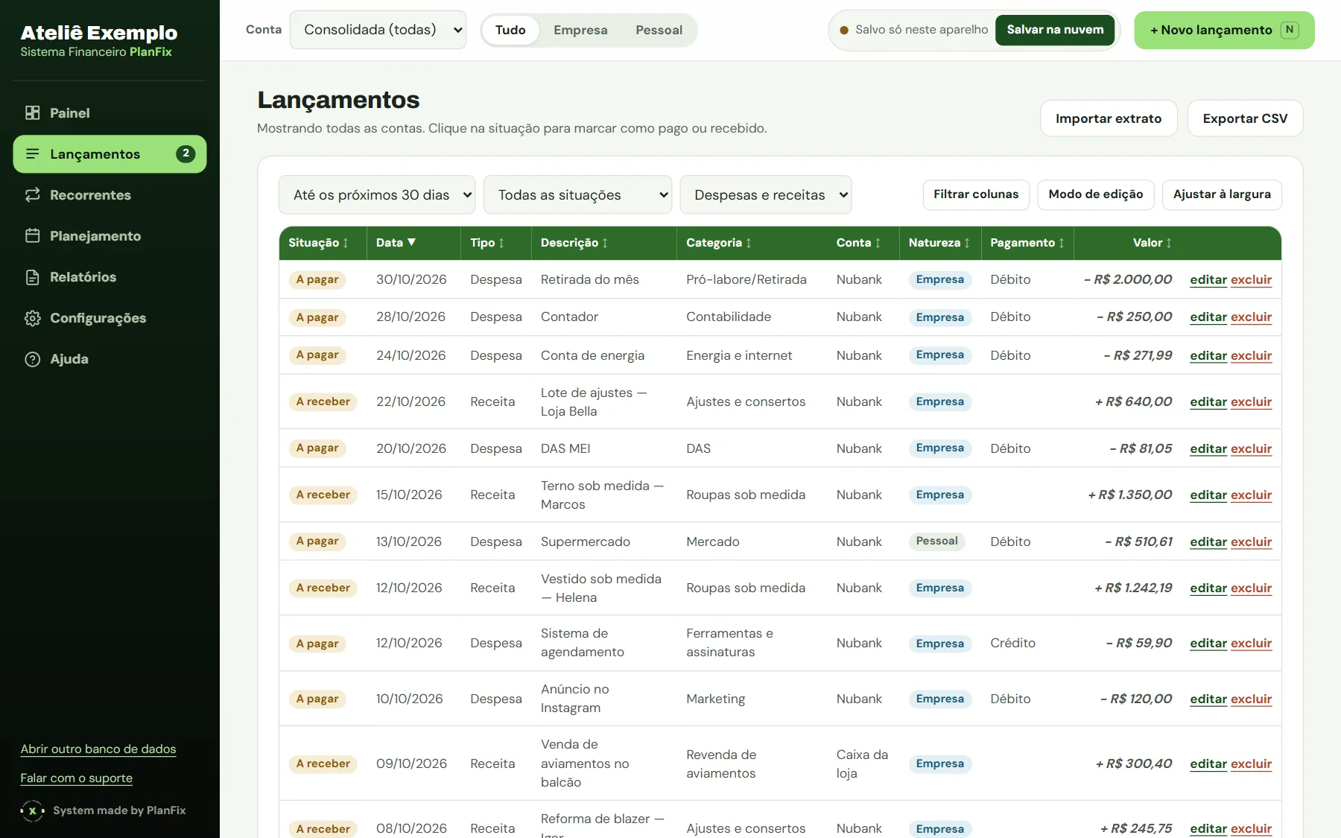Sort by Categoria column arrow
1341x838 pixels.
click(749, 243)
